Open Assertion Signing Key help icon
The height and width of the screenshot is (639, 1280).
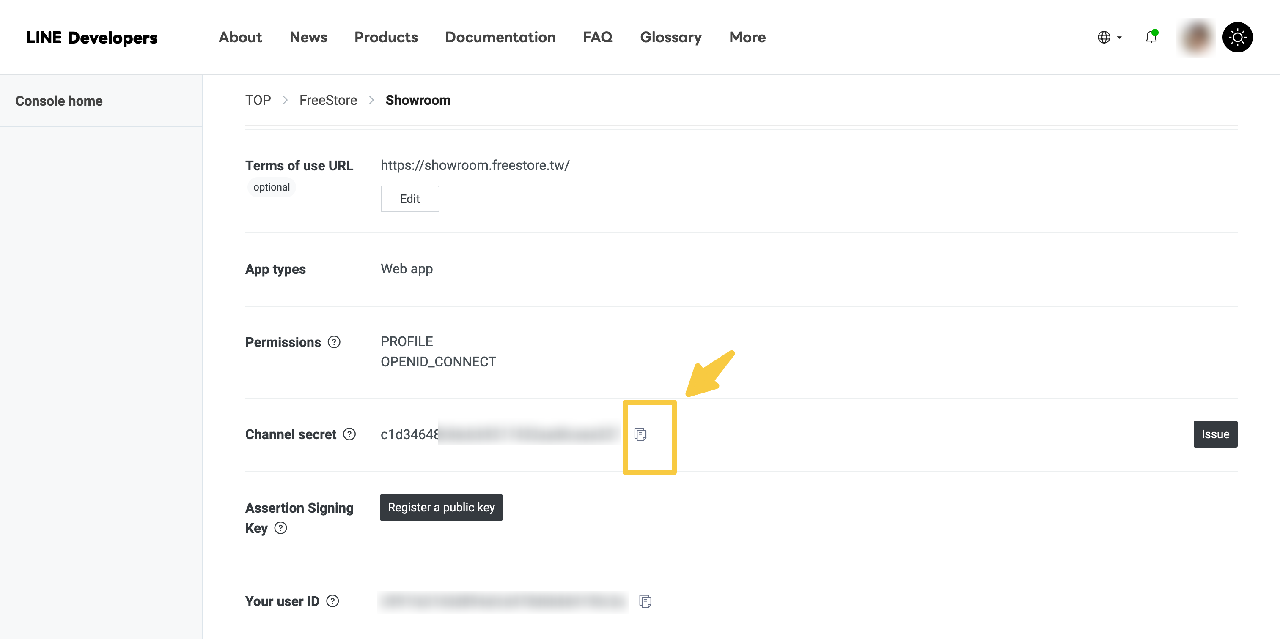[x=281, y=528]
